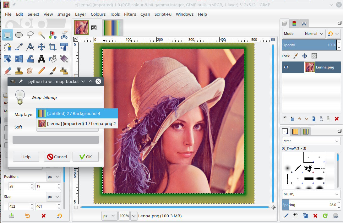Select the Gradient tool

64,59
